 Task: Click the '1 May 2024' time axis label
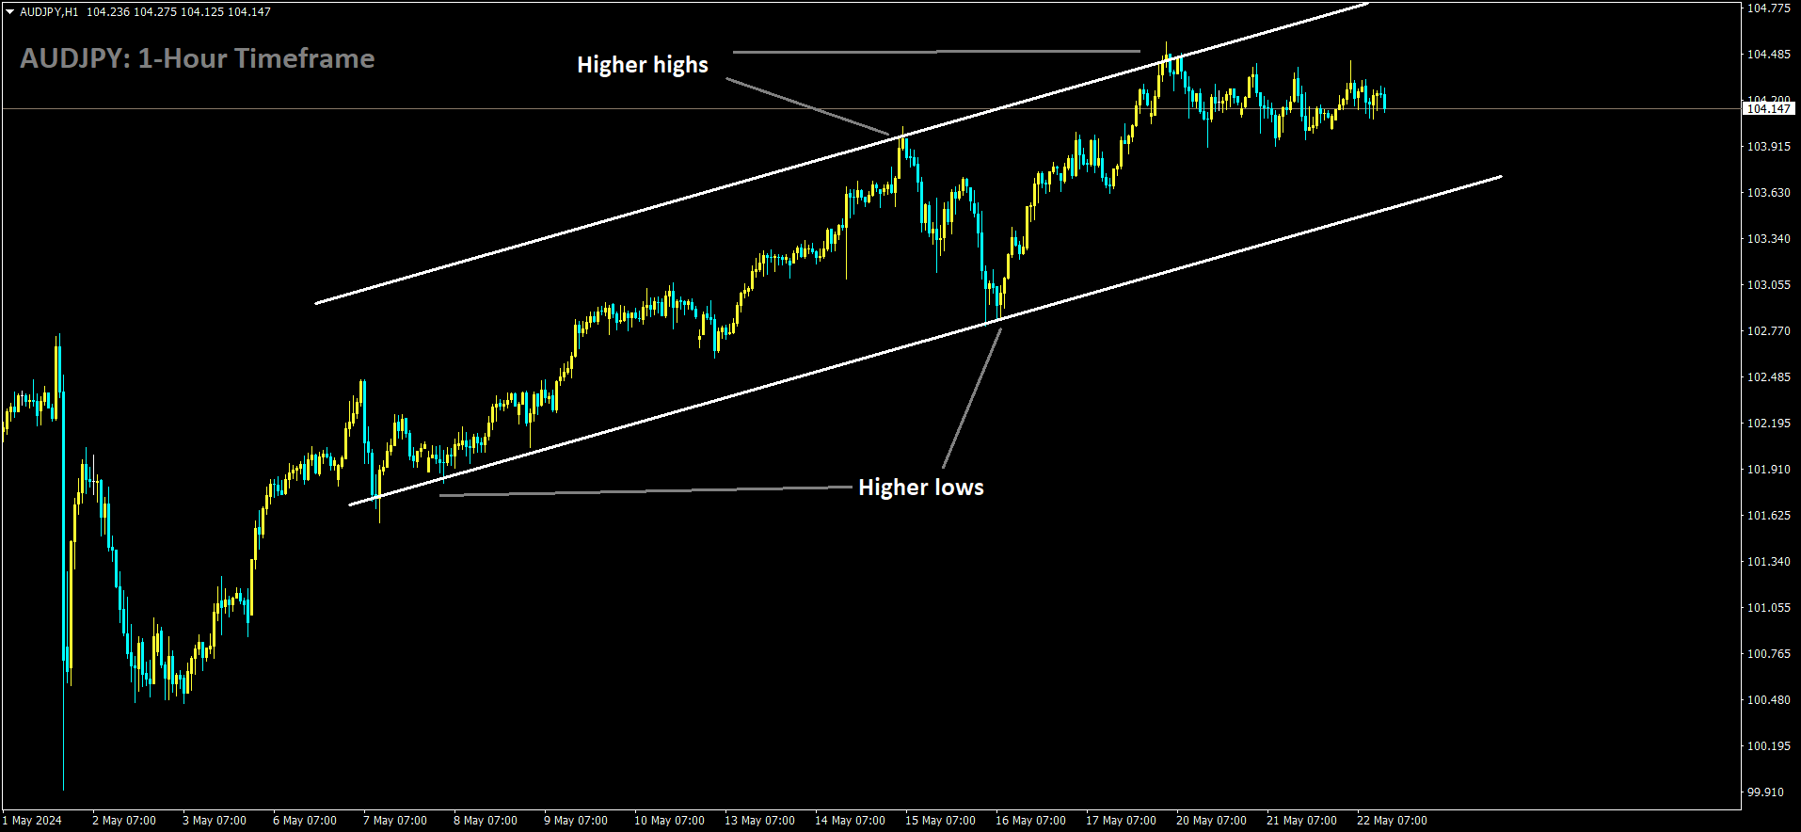32,821
